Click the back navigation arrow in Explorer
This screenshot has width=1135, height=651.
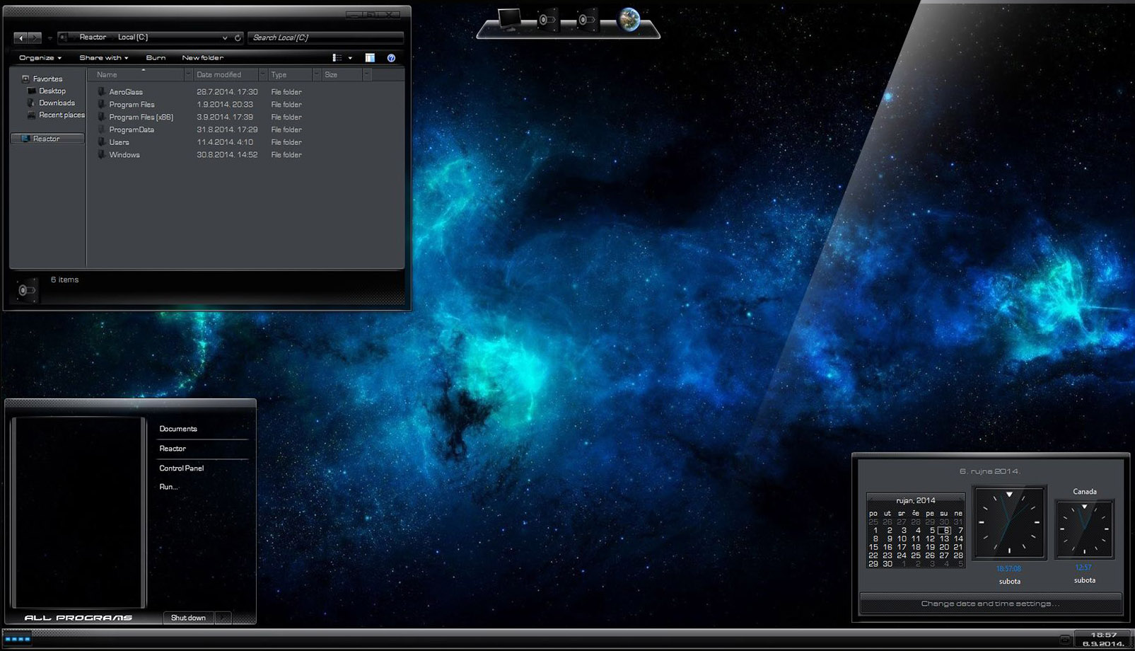pos(21,38)
